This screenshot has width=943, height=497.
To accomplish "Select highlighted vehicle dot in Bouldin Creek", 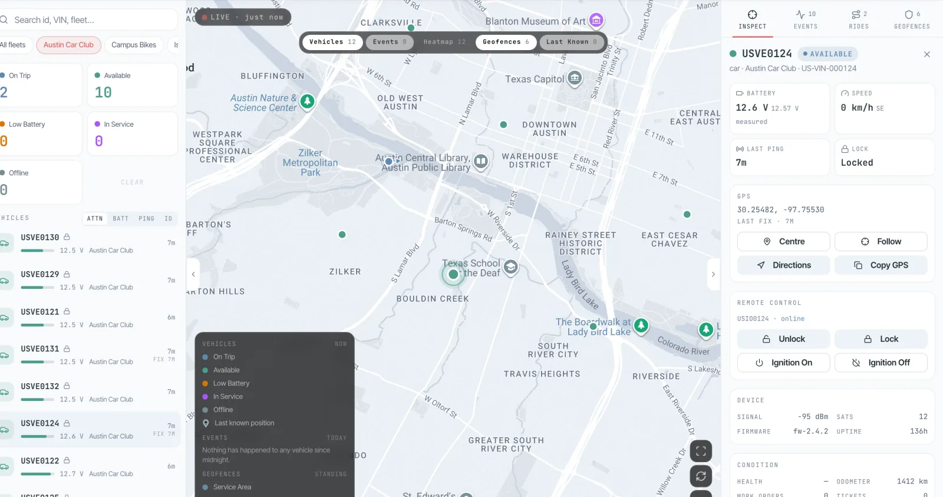I will tap(453, 274).
